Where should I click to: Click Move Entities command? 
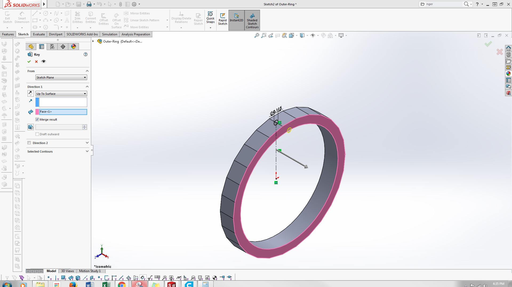point(136,27)
